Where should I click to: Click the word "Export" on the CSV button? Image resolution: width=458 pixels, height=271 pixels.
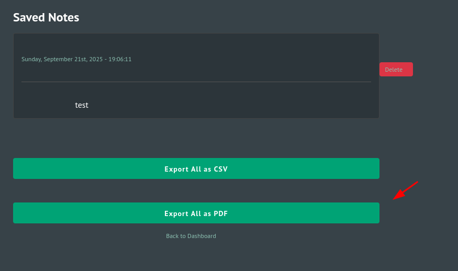click(176, 169)
